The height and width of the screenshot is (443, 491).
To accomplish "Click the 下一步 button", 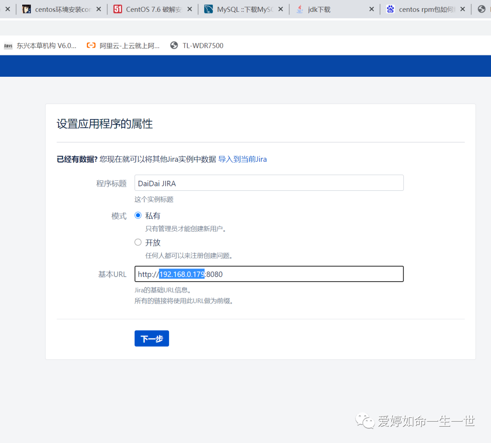I will pos(152,338).
